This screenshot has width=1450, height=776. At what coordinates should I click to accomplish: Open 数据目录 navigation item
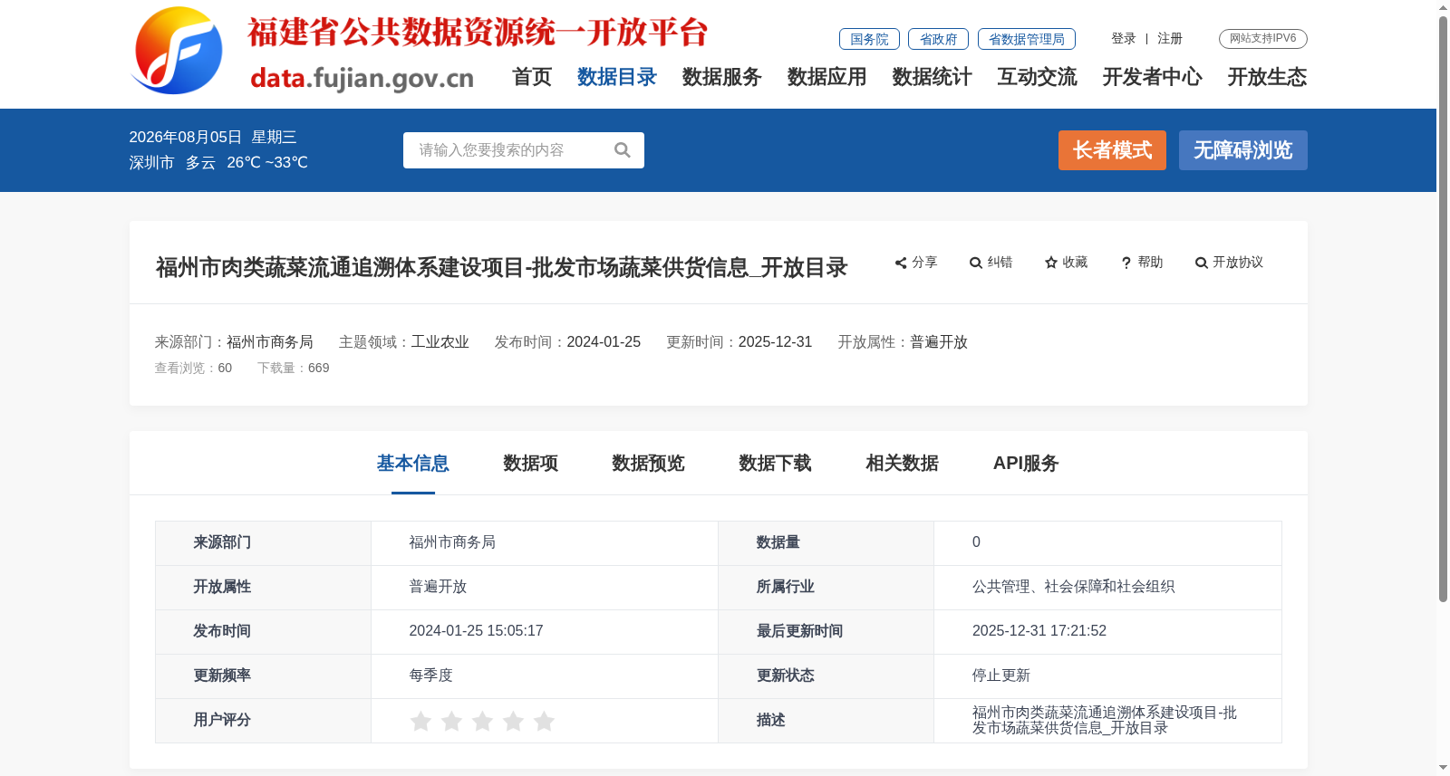pos(617,77)
